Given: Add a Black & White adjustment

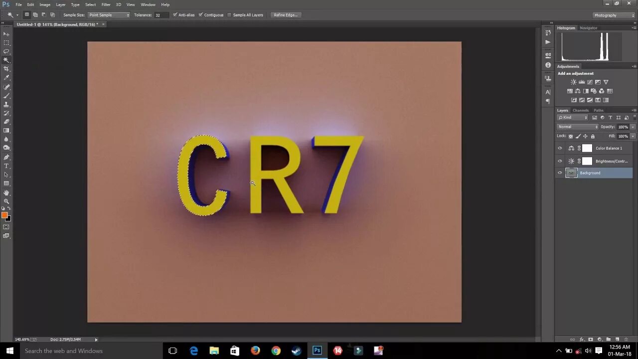Looking at the screenshot, I should coord(586,91).
